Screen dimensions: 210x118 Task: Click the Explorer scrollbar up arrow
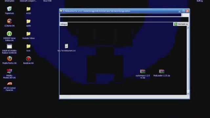(x=188, y=28)
